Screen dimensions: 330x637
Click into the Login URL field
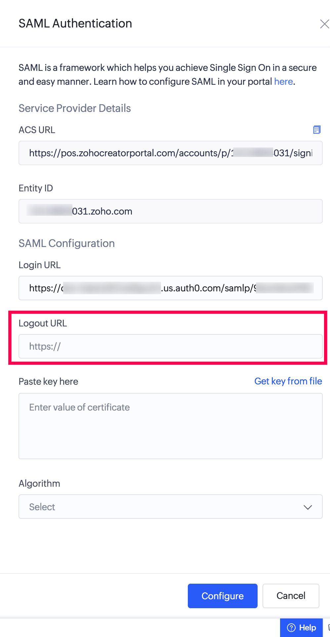(170, 288)
